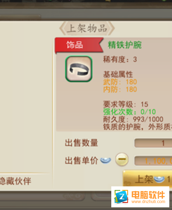172x210 pixels.
Task: Click the 铁质的护腕 item description text
Action: [x=138, y=127]
